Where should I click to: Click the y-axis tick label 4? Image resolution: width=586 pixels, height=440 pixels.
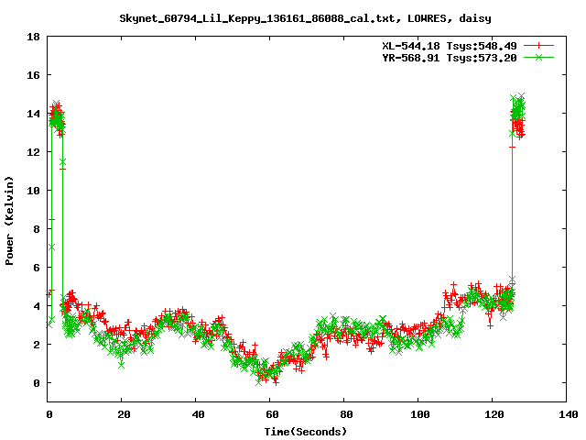pos(37,306)
